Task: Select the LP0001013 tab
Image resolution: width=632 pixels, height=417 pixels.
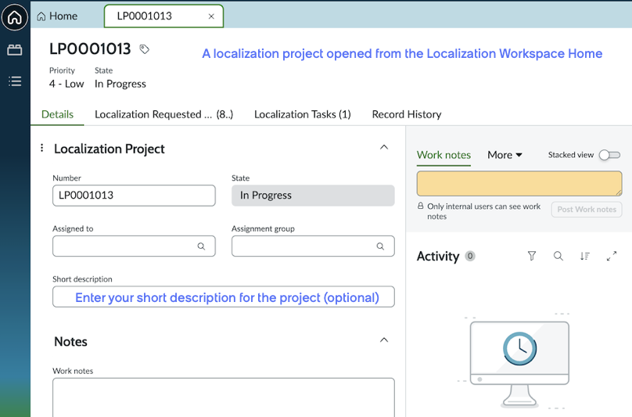Action: pos(163,16)
